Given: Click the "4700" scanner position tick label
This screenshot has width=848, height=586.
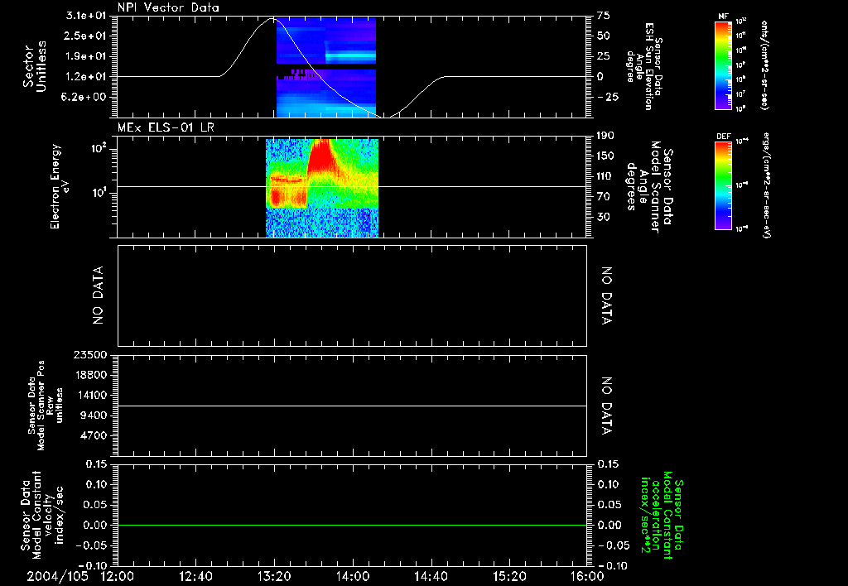Looking at the screenshot, I should tap(94, 435).
